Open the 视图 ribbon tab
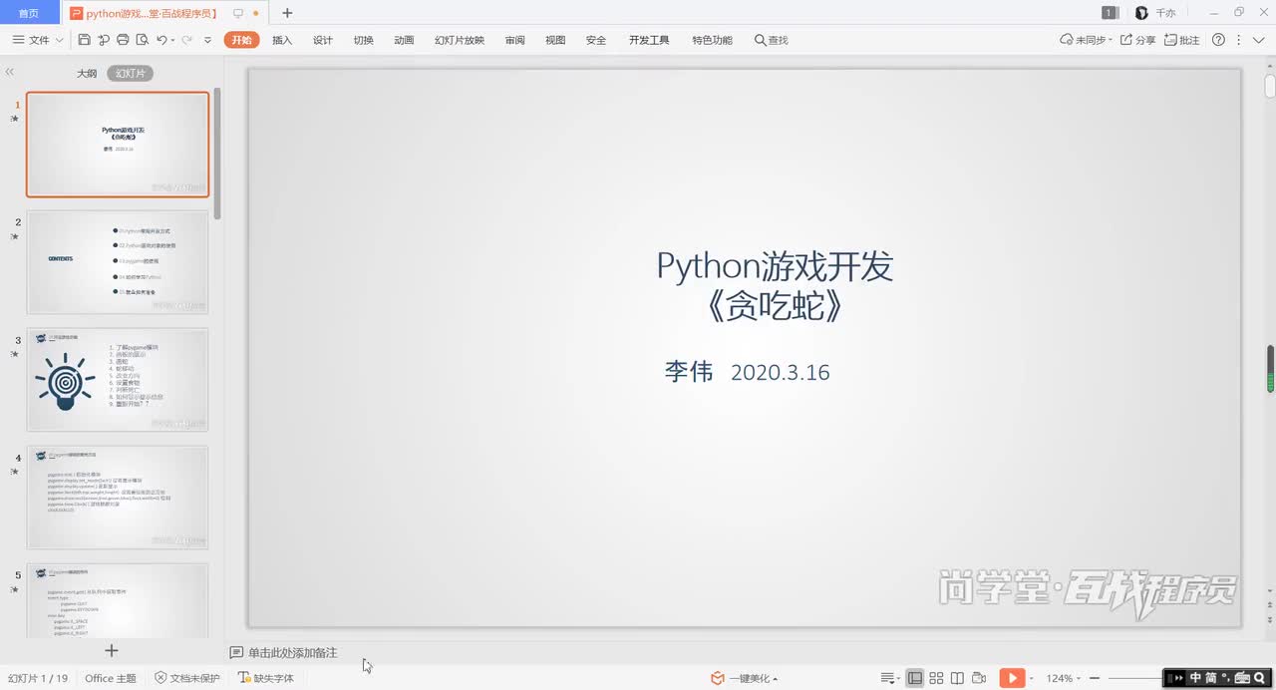1276x690 pixels. pyautogui.click(x=555, y=40)
